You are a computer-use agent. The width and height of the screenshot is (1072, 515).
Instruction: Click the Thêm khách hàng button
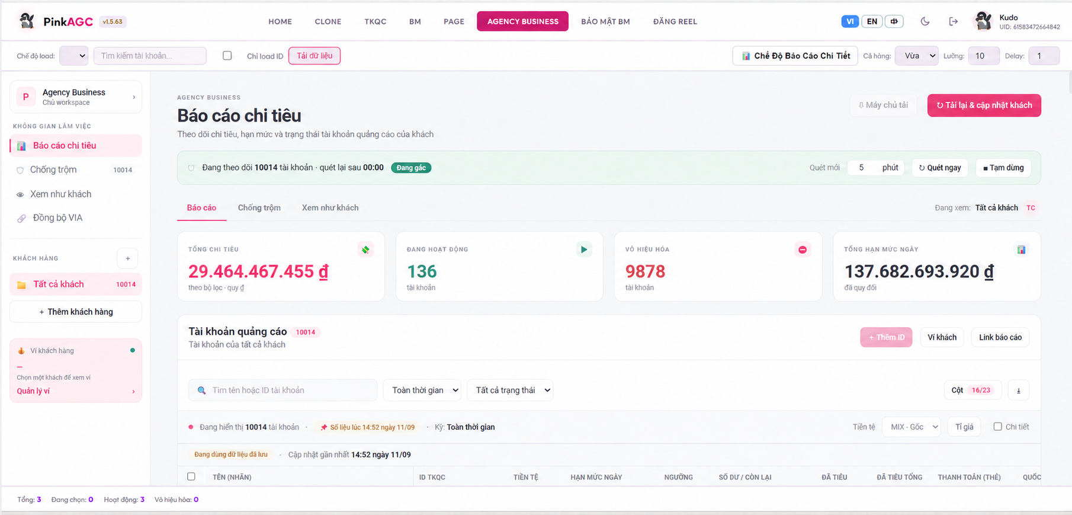76,312
